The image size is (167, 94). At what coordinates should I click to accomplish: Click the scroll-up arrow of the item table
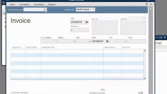click(x=145, y=50)
